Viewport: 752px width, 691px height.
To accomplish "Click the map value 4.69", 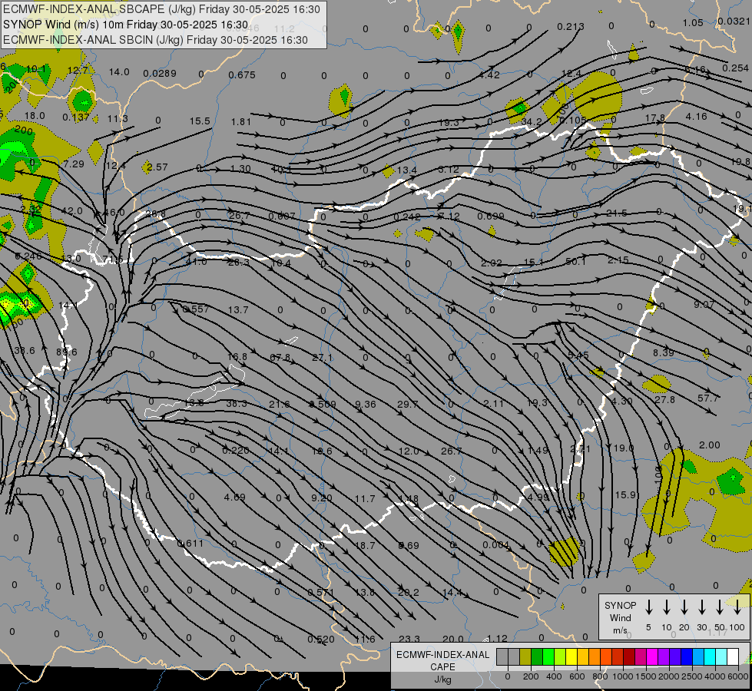I will tap(234, 497).
